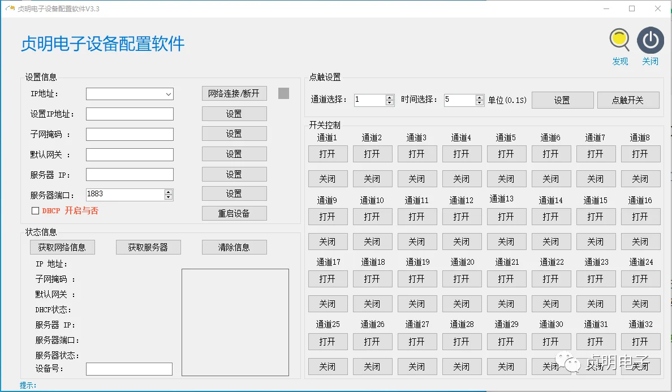Close 通道1 with 关闭 button
Screen dimensions: 672x392
coord(328,179)
